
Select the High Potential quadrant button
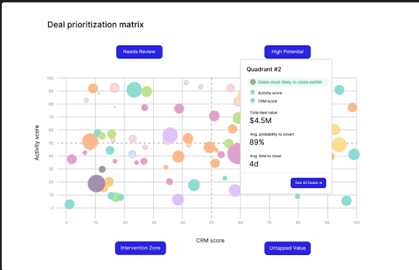(287, 52)
